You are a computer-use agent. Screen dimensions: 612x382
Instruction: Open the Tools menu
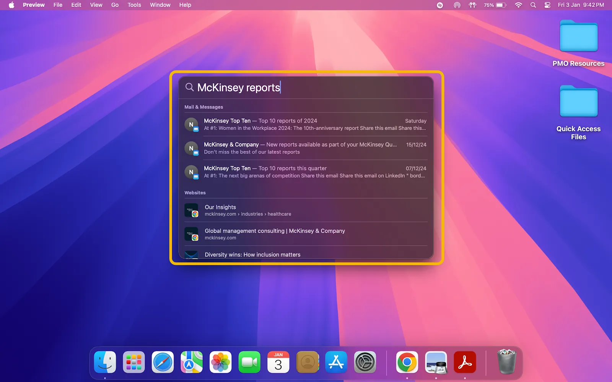click(x=134, y=5)
